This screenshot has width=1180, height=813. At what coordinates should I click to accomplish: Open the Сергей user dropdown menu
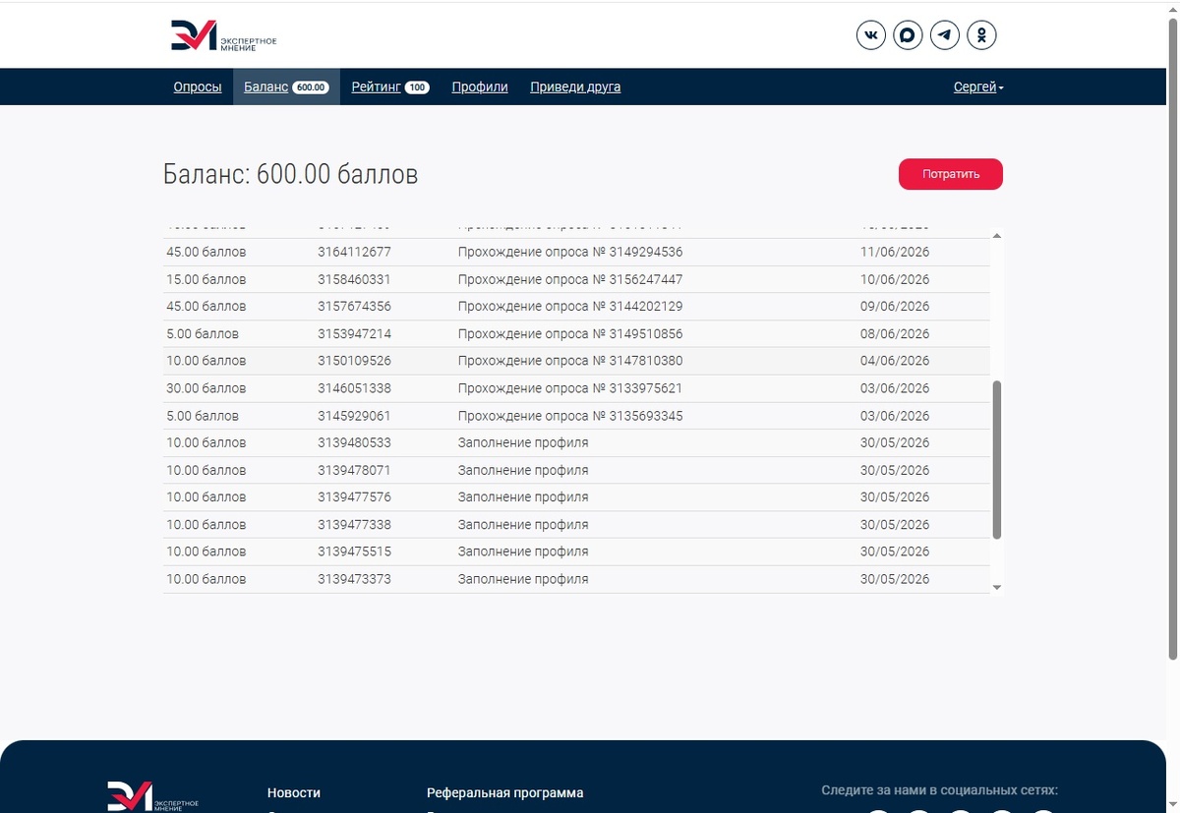(978, 87)
